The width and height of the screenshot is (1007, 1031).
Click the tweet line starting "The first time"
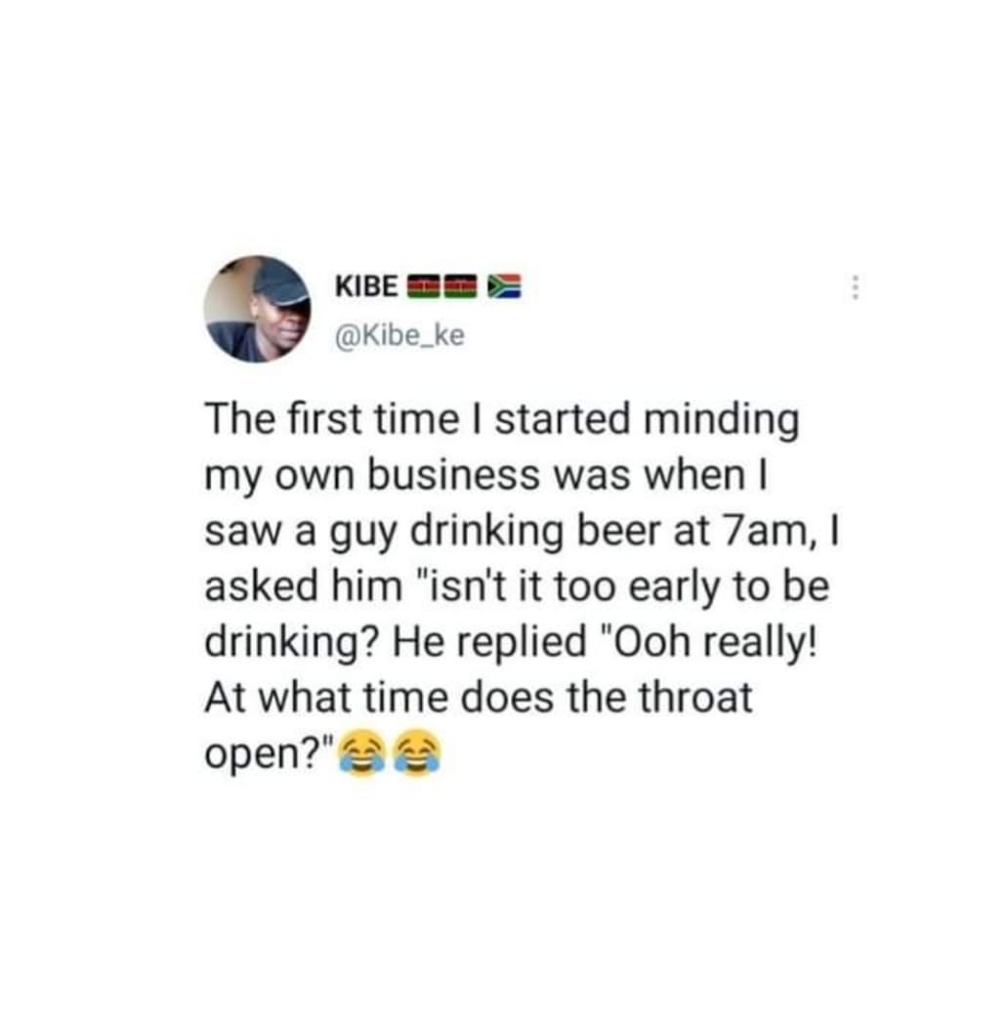click(501, 421)
